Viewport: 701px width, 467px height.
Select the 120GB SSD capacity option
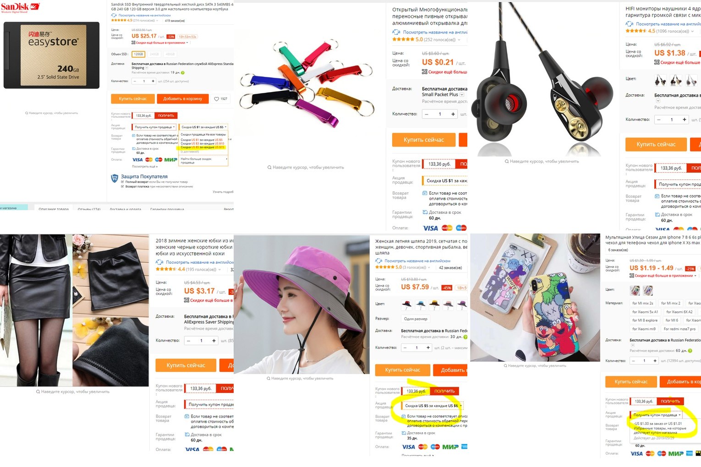(138, 54)
